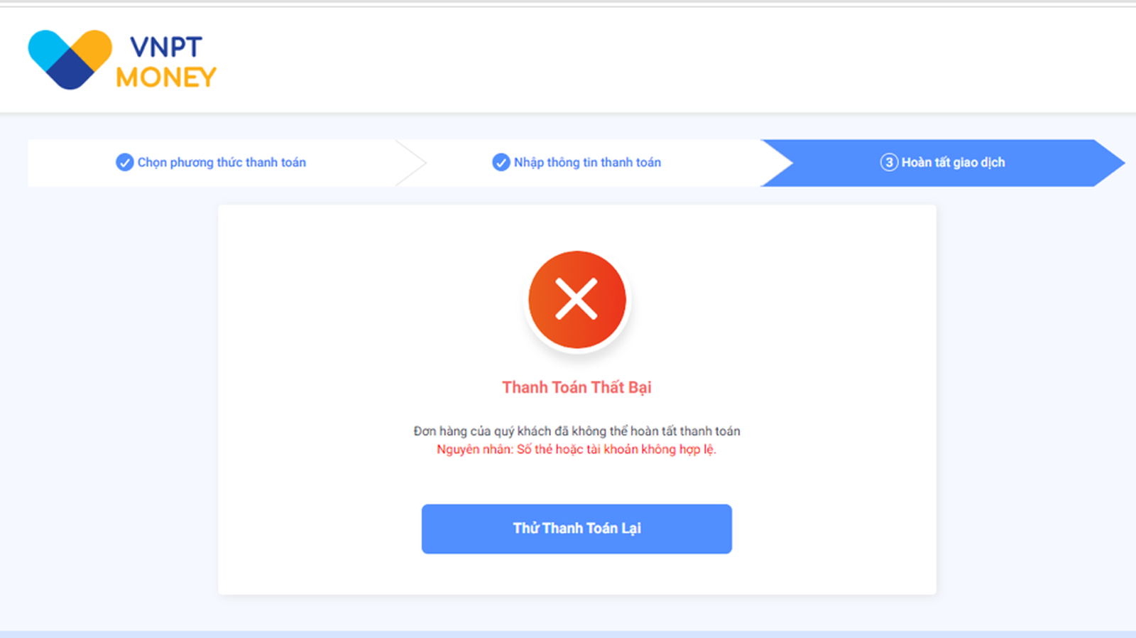Click the "Thanh Toán Thất Bại" heading
Viewport: 1136px width, 638px height.
pyautogui.click(x=577, y=387)
